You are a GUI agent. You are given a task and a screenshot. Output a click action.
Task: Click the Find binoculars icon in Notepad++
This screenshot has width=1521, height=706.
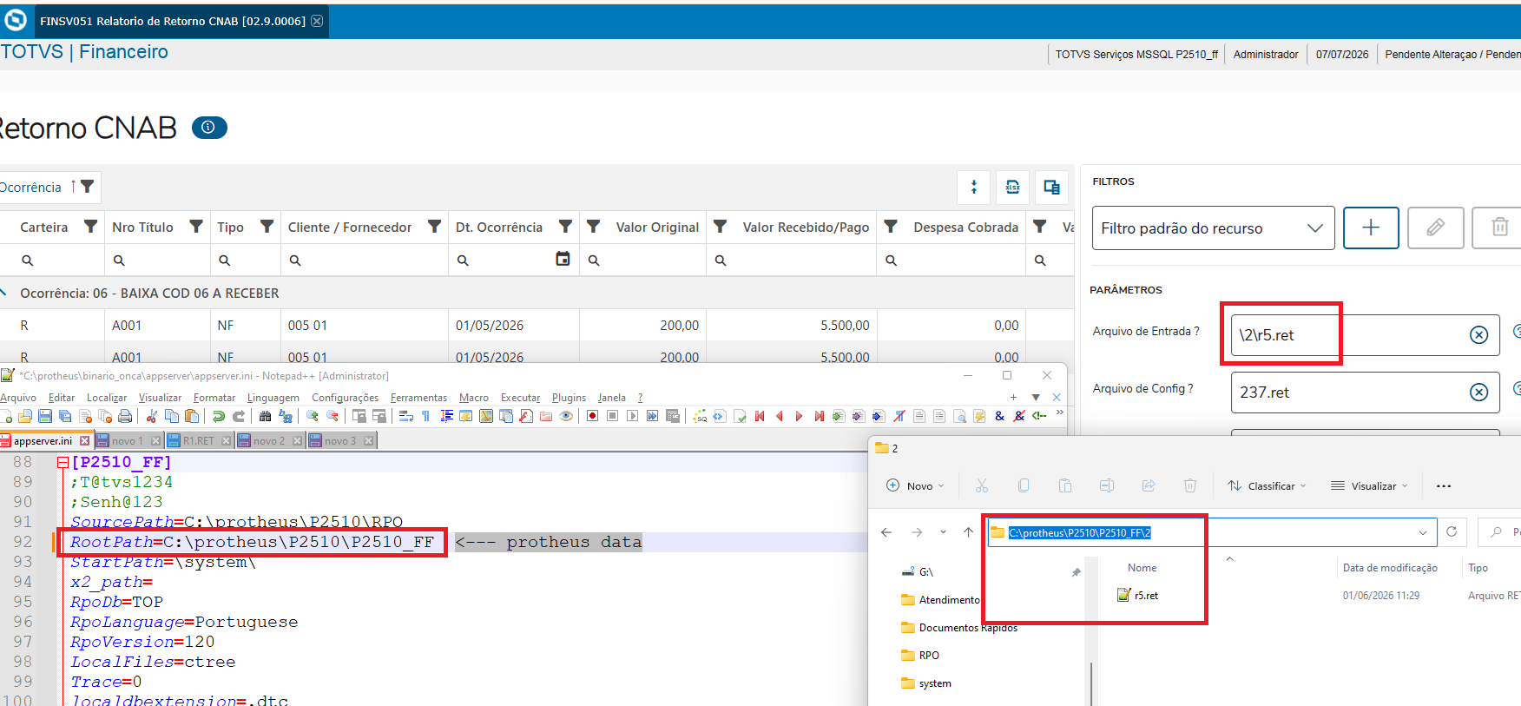click(x=266, y=416)
